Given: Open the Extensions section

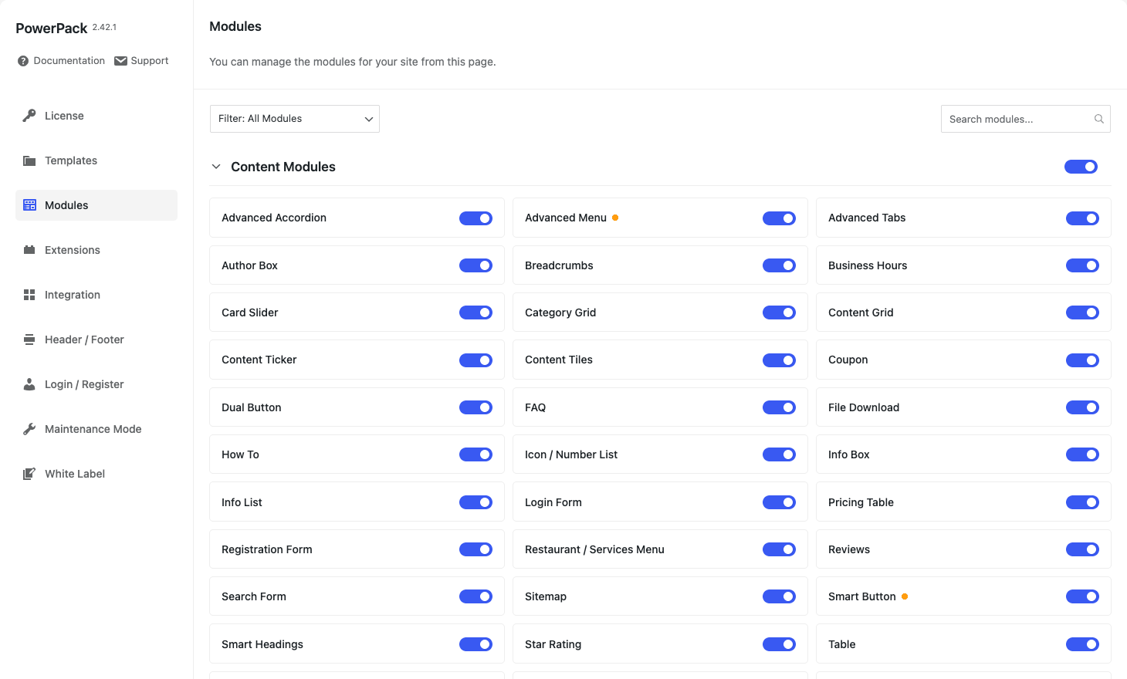Looking at the screenshot, I should tap(96, 250).
